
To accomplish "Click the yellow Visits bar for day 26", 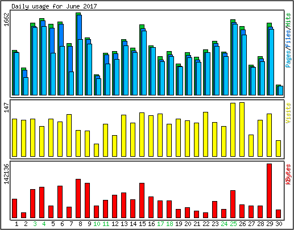I will [242, 129].
